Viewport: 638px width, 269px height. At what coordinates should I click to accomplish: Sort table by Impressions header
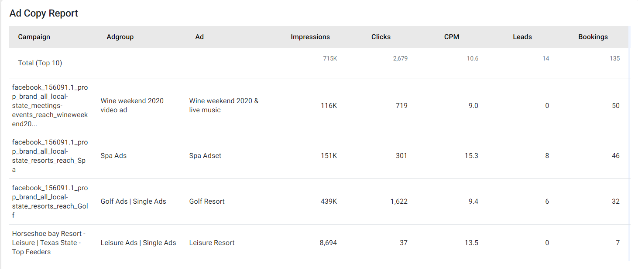click(310, 37)
